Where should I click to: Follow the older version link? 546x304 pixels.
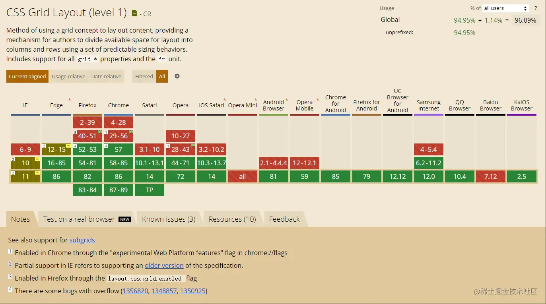click(x=164, y=265)
